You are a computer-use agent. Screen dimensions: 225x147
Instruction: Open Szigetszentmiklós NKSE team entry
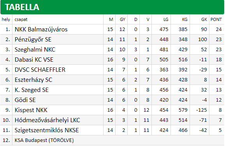(47, 130)
